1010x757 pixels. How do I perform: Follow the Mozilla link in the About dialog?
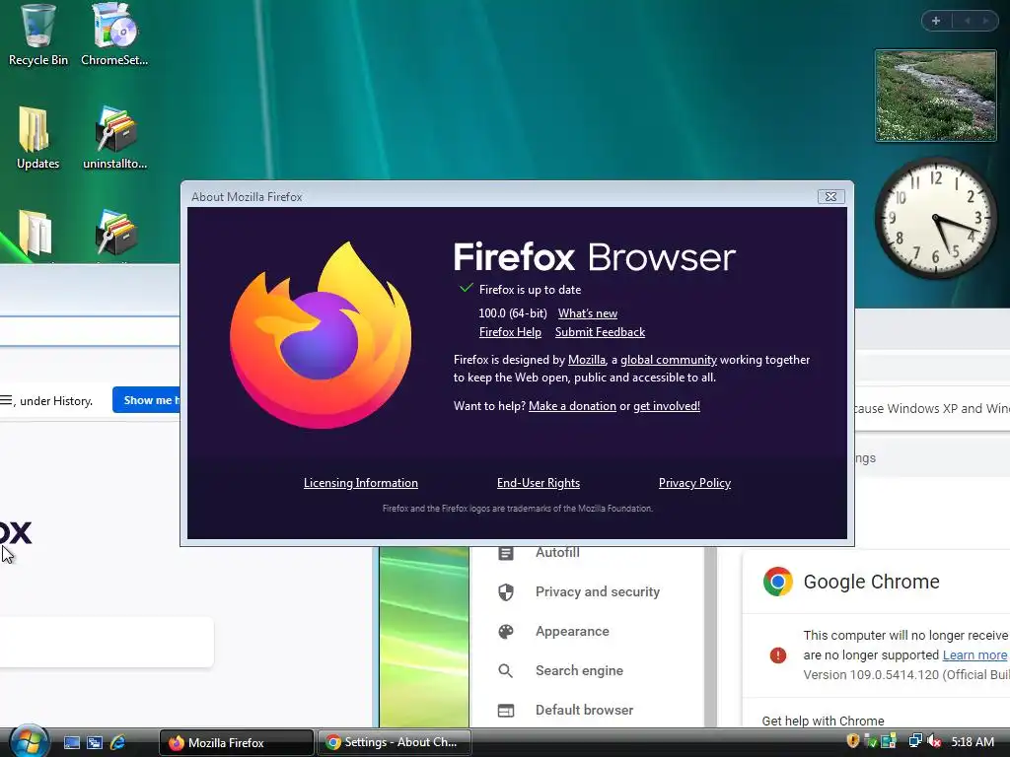point(586,360)
